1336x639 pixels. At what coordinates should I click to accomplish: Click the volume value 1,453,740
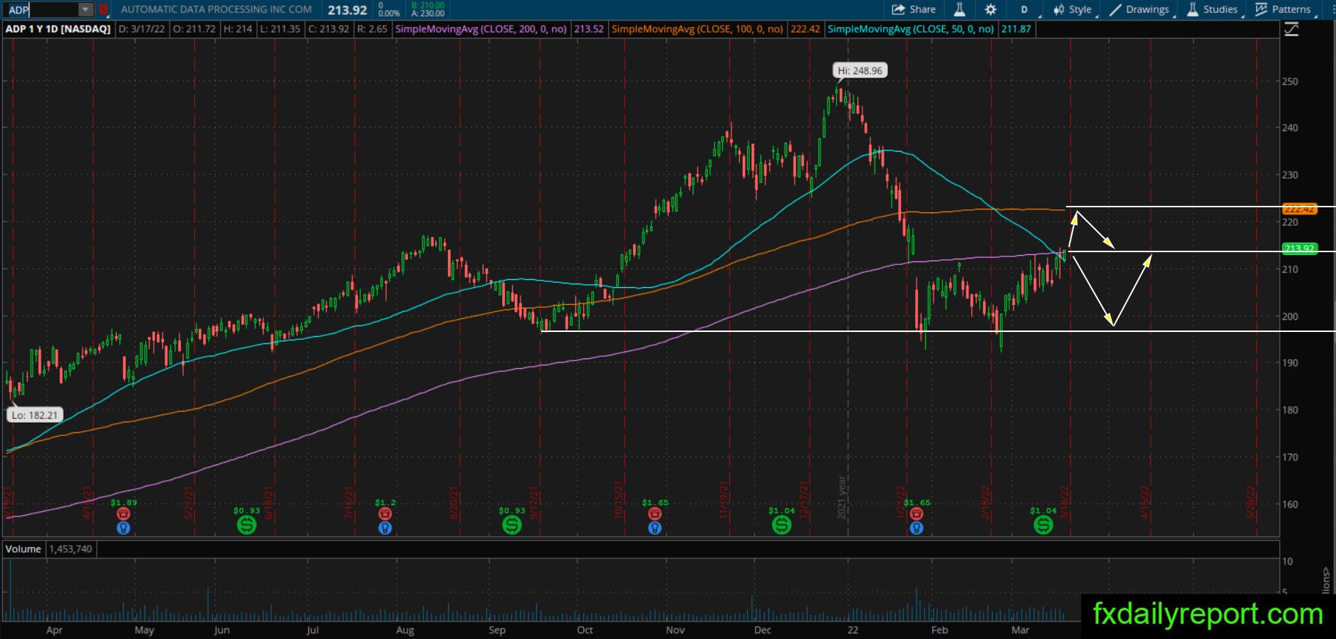point(71,549)
